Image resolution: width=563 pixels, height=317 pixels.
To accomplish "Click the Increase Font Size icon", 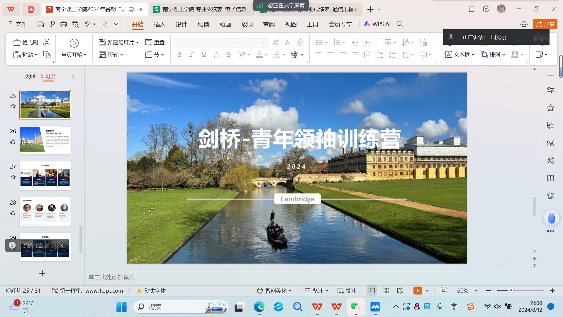I will [276, 43].
